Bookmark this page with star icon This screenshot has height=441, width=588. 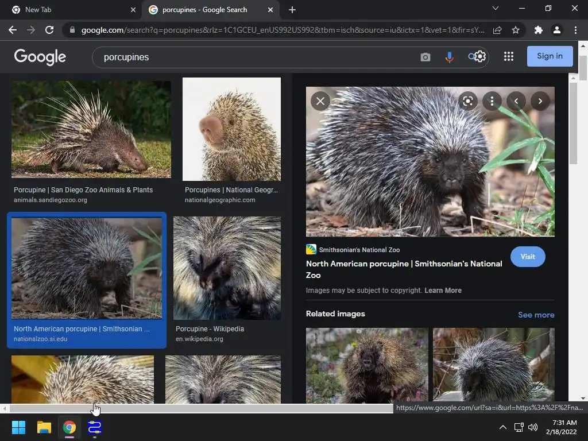(516, 30)
